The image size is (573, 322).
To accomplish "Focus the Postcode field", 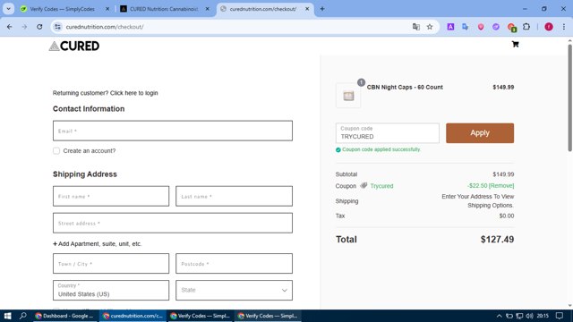I will pyautogui.click(x=234, y=264).
